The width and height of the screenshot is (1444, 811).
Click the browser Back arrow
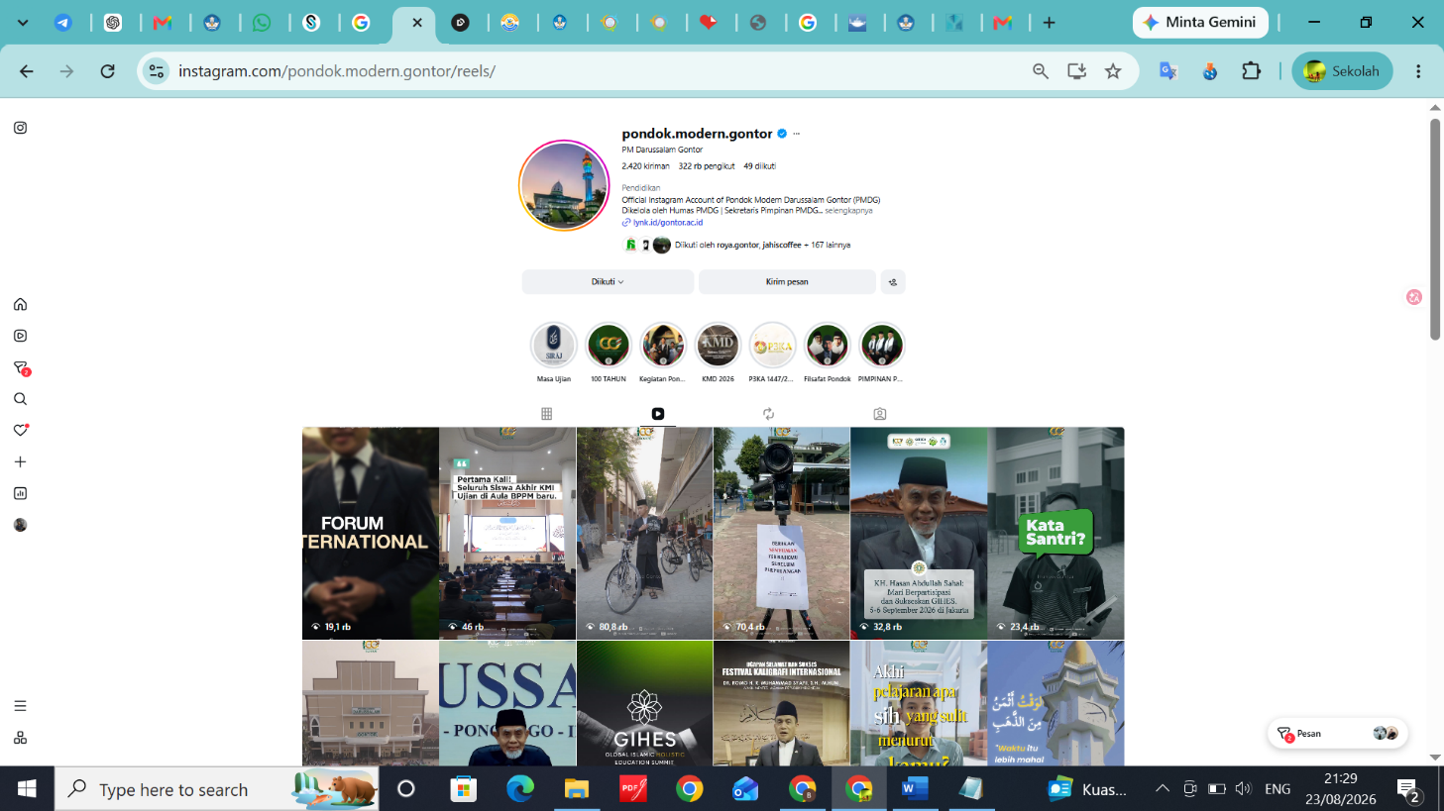click(x=27, y=71)
